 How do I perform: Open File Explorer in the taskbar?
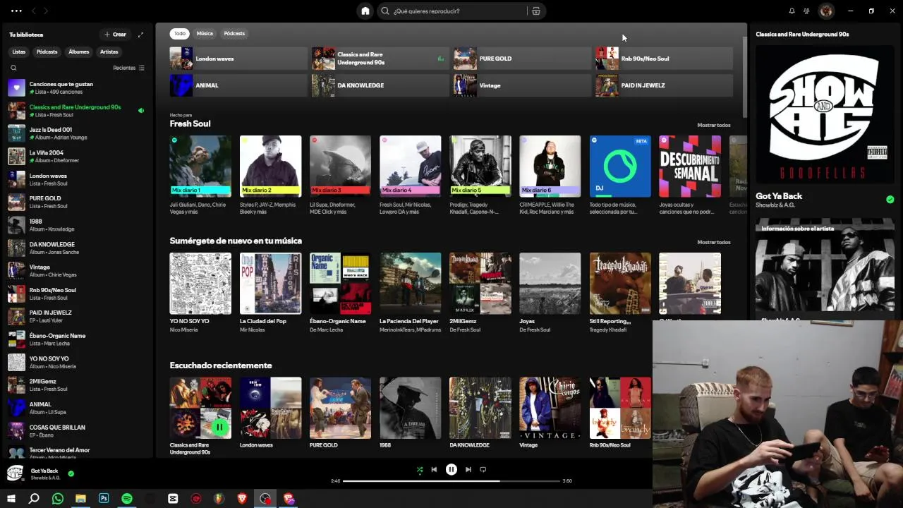[80, 499]
